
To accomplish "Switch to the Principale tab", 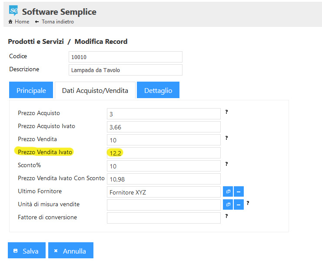I will tap(31, 90).
